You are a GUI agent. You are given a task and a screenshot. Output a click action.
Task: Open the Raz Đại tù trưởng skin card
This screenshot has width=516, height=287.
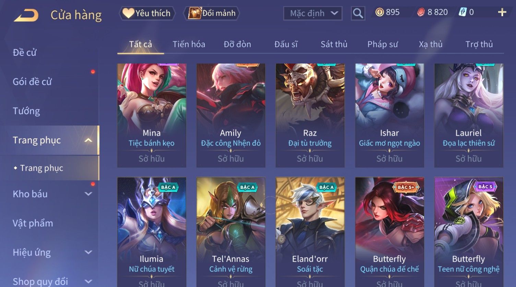point(310,115)
